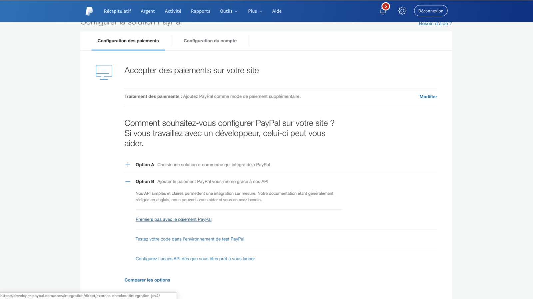533x299 pixels.
Task: Open the Argent menu item
Action: point(148,11)
